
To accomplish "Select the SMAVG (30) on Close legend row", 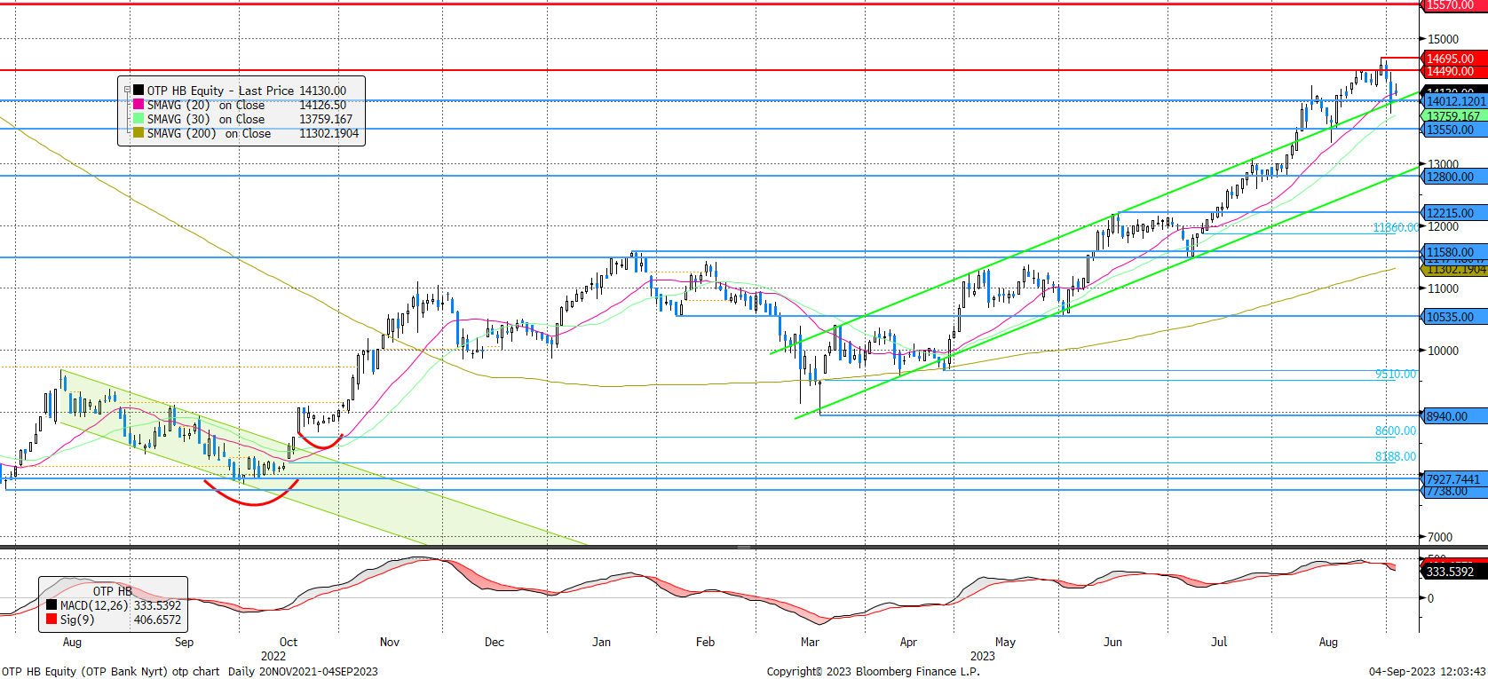I will tap(241, 119).
